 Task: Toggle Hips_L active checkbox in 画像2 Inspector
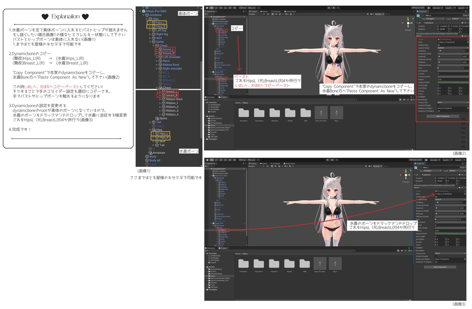pos(423,15)
